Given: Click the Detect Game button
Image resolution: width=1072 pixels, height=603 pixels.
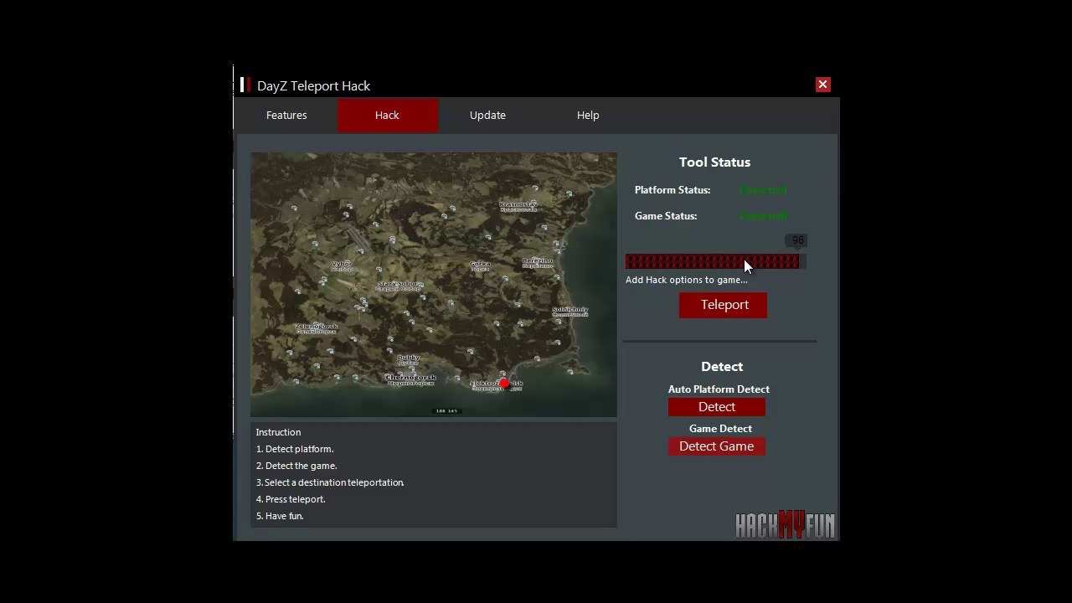Looking at the screenshot, I should pos(717,446).
